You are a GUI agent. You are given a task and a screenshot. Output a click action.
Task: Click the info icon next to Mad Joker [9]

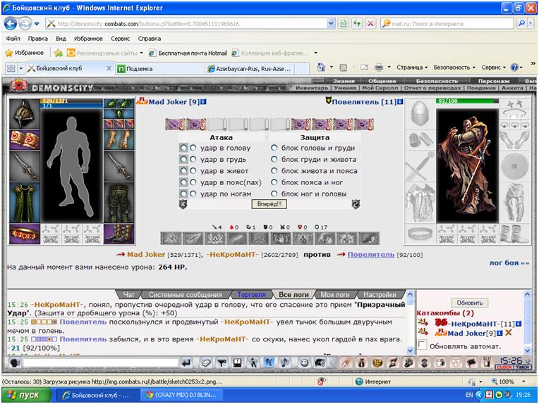click(x=203, y=102)
